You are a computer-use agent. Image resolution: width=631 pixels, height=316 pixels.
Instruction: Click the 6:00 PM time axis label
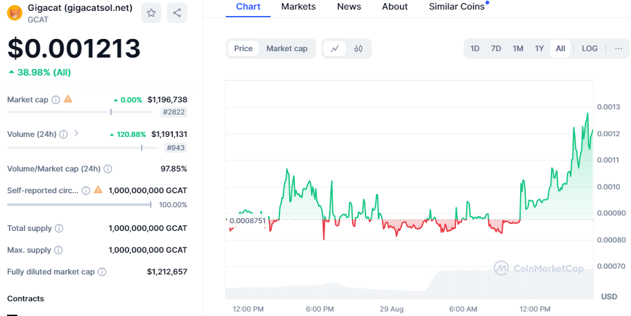click(320, 309)
